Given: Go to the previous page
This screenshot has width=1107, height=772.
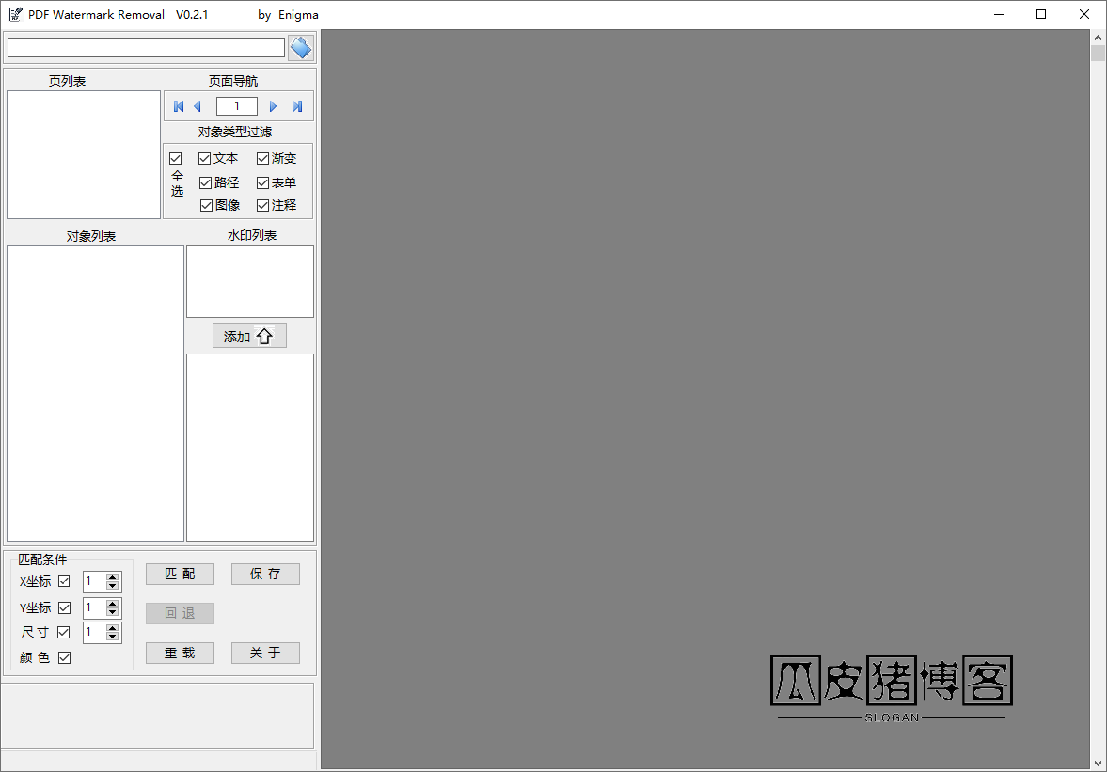Looking at the screenshot, I should coord(198,106).
